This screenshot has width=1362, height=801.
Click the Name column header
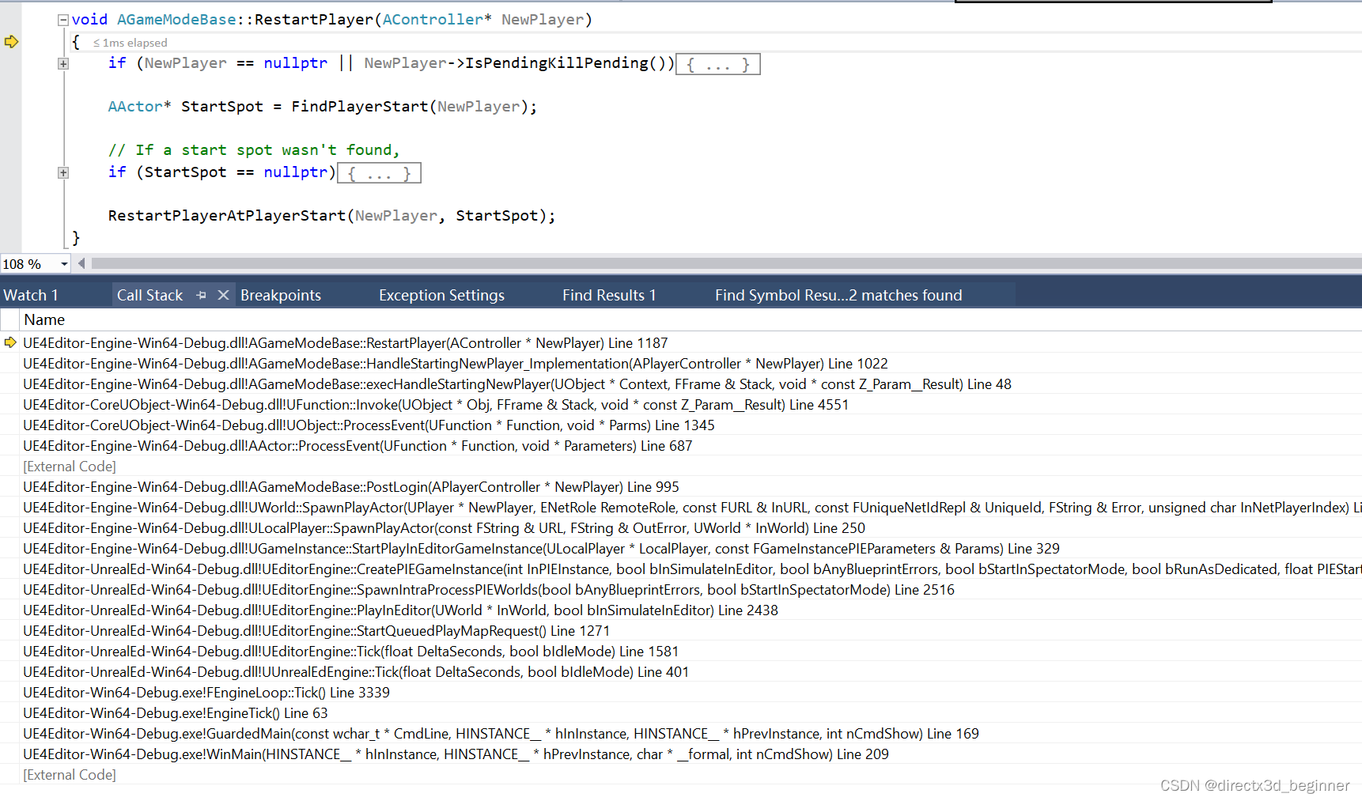pos(44,319)
